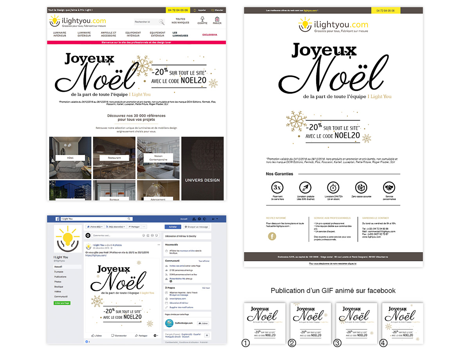Open the J'aime déjà dropdown
470x352 pixels.
(95, 227)
